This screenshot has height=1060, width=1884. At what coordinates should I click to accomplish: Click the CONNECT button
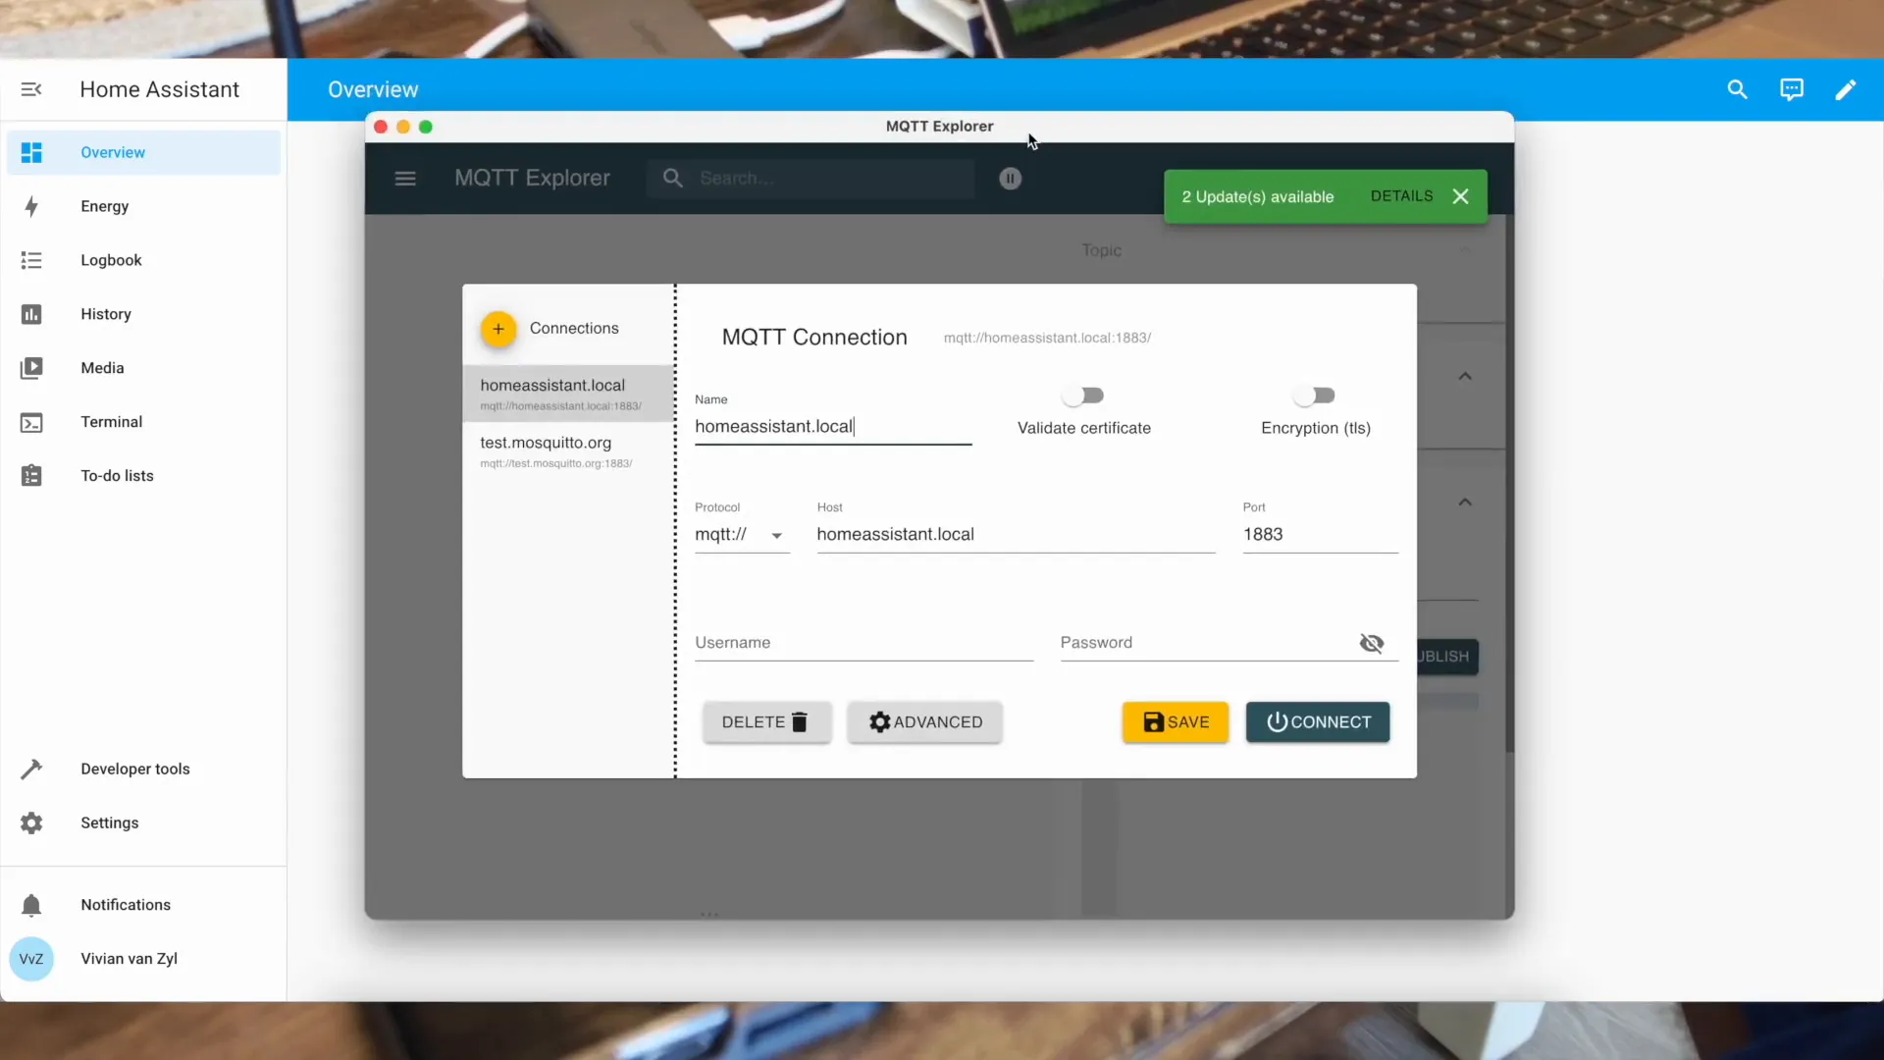[1318, 722]
